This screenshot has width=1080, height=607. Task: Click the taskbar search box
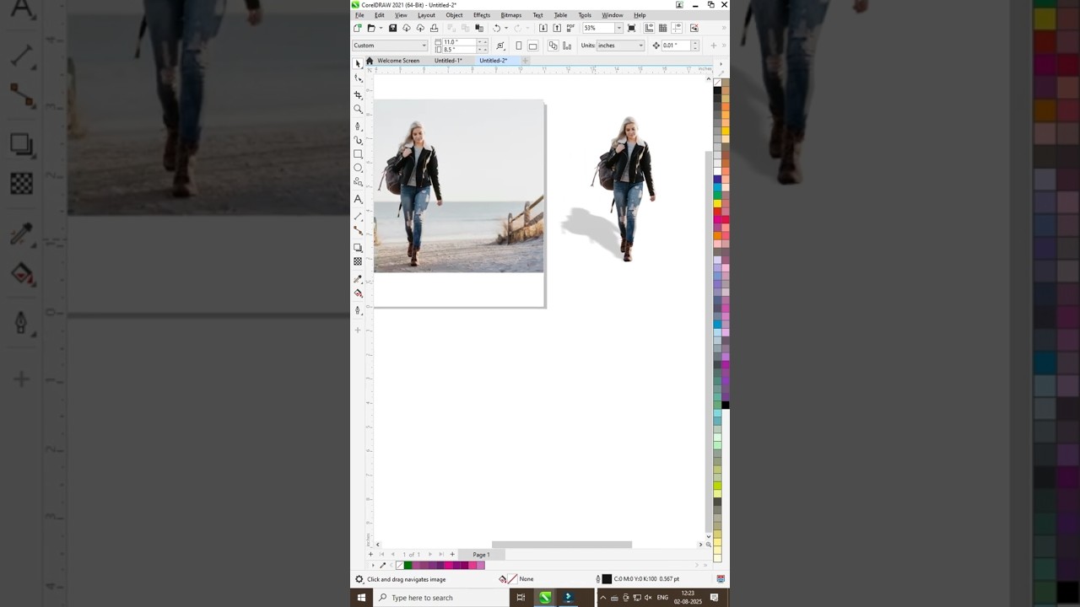tap(440, 598)
